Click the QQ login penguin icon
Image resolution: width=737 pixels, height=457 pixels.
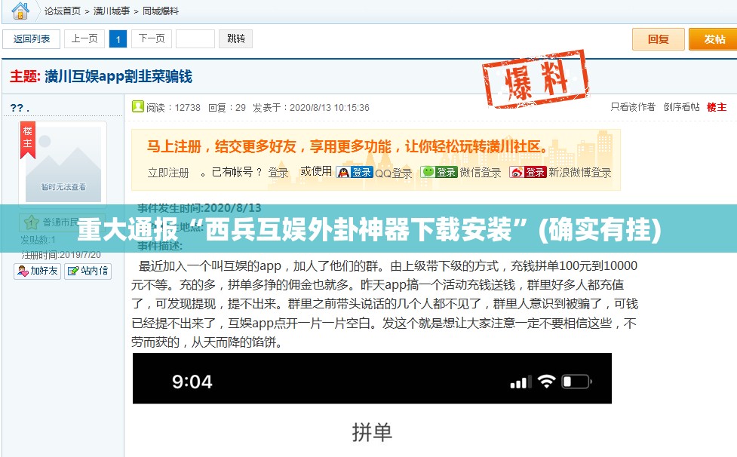[x=344, y=172]
